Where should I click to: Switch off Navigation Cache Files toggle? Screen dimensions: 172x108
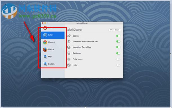118,47
